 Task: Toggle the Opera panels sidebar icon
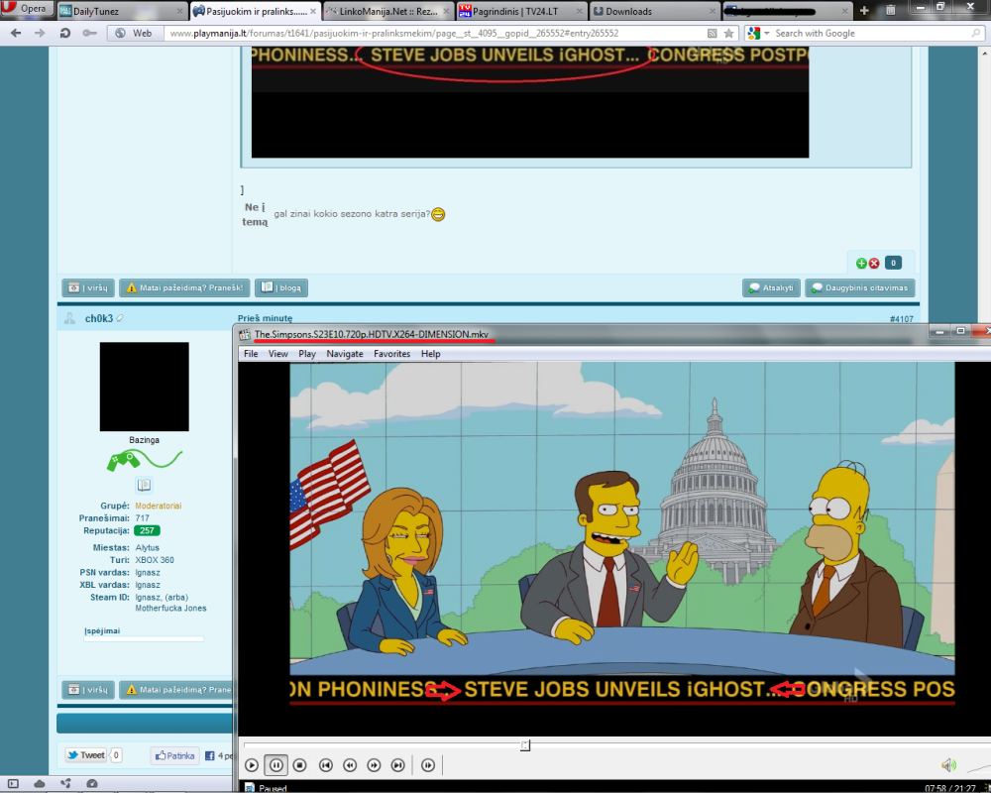click(13, 784)
